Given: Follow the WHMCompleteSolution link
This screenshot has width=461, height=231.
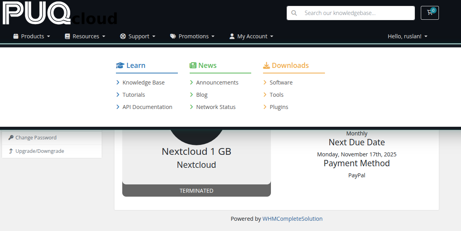Looking at the screenshot, I should (x=292, y=219).
